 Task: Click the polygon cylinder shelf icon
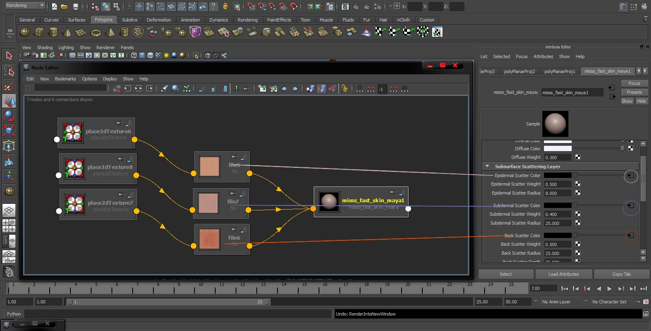[53, 32]
